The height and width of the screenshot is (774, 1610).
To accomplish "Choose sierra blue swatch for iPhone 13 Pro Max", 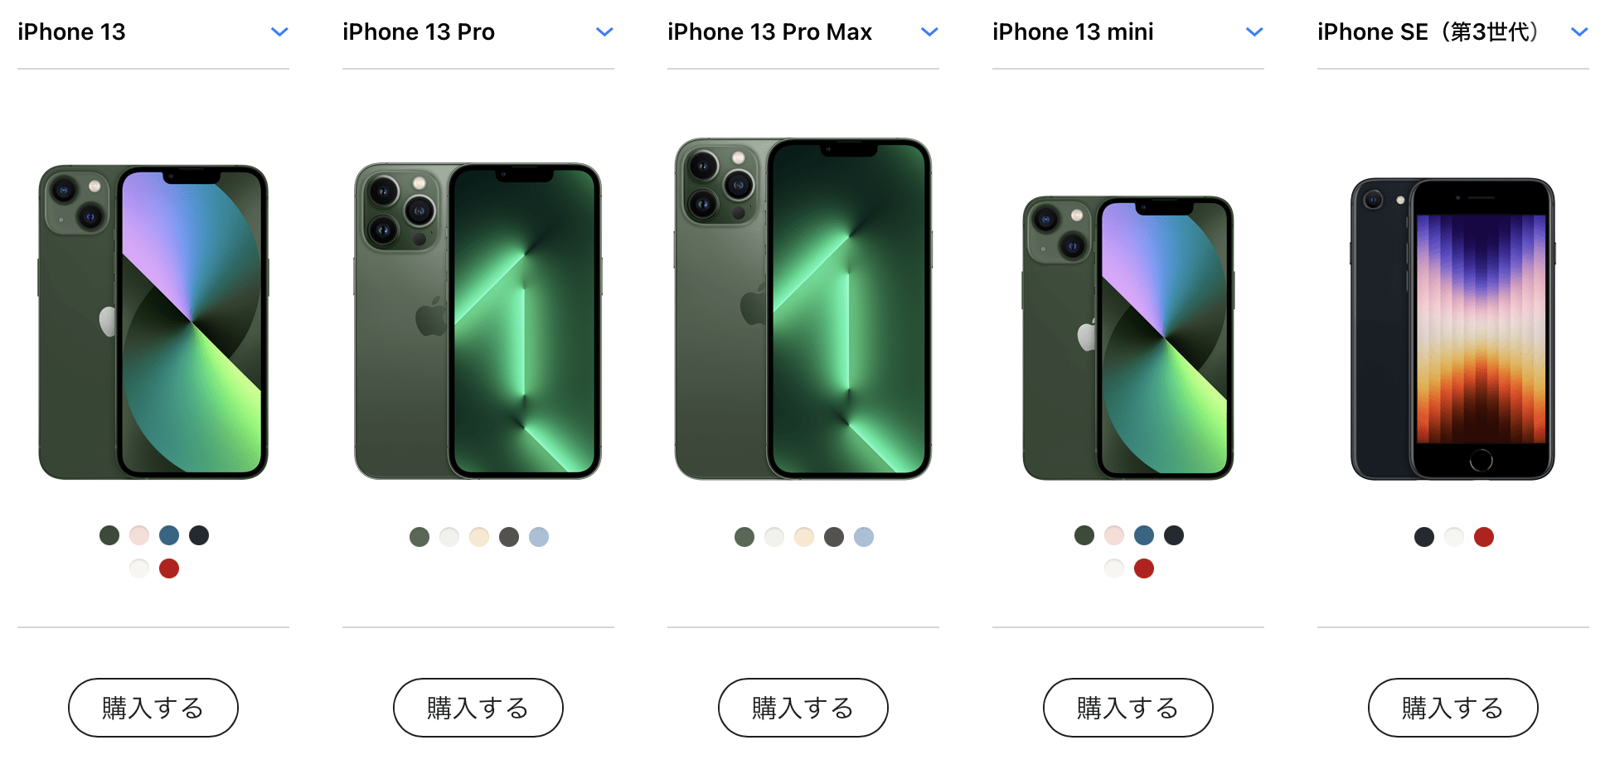I will click(x=864, y=537).
